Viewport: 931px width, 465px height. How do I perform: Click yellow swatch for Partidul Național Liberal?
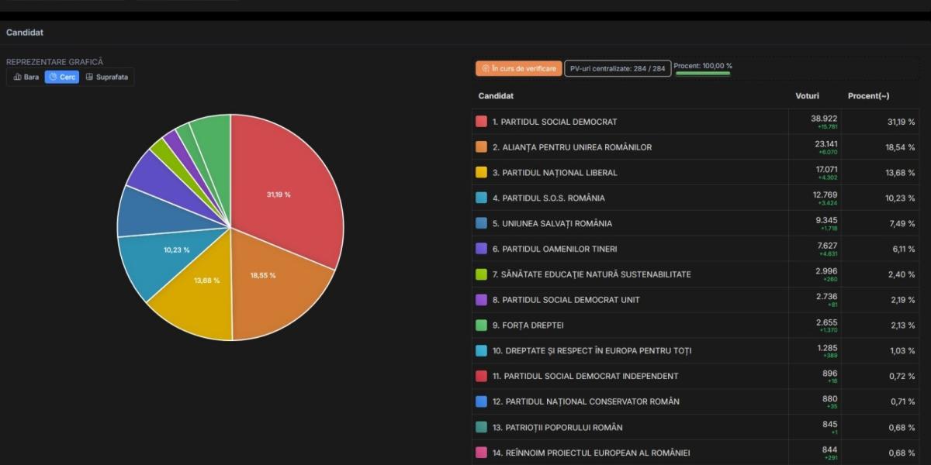tap(481, 172)
